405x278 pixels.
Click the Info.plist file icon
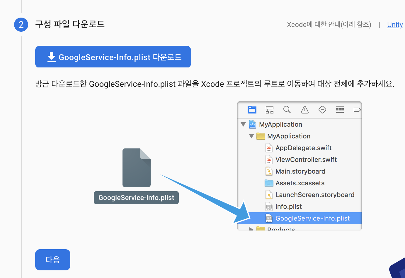269,206
